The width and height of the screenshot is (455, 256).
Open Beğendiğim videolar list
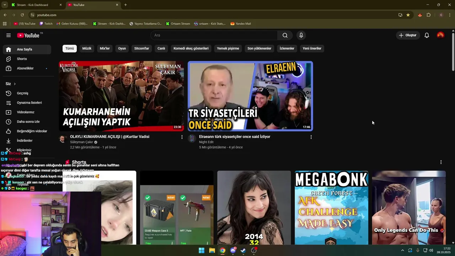(x=27, y=131)
